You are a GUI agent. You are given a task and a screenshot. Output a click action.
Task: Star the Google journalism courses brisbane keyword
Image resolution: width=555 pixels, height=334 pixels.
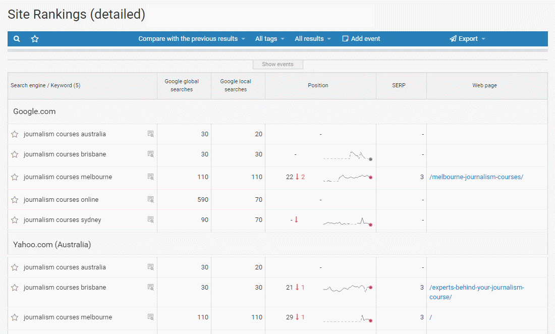coord(15,154)
